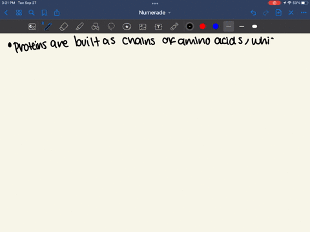Select the zoom window tool
This screenshot has width=310, height=232.
click(32, 26)
